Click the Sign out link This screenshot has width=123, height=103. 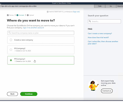point(76,12)
